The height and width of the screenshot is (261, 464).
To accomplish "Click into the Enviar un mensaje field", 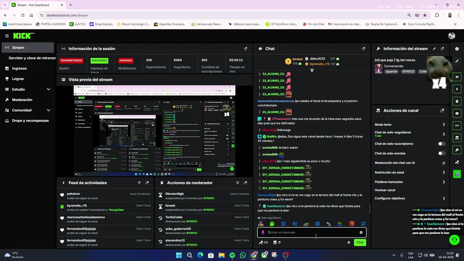I will click(x=312, y=232).
